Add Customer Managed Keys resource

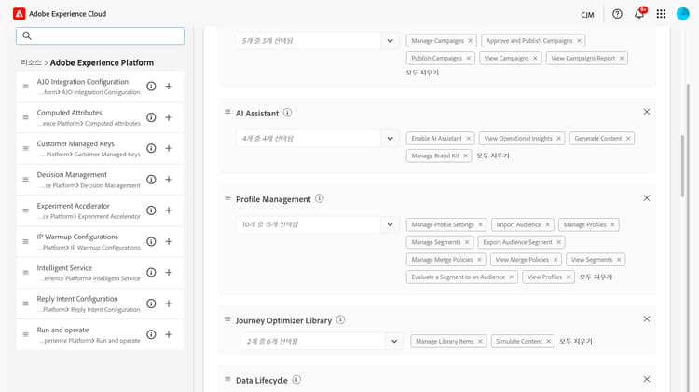169,148
